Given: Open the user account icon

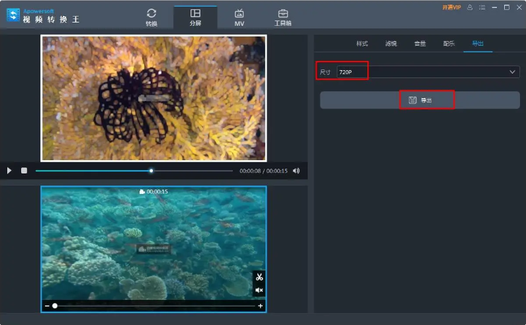Looking at the screenshot, I should coord(470,7).
